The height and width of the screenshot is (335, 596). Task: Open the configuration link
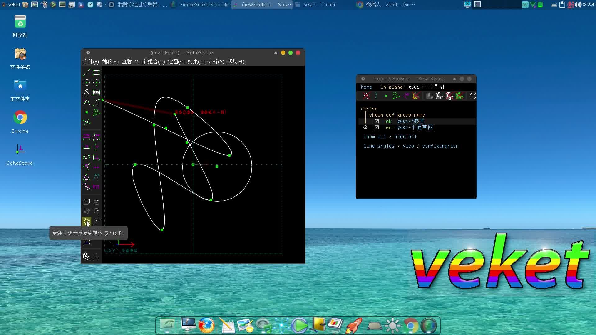(440, 146)
